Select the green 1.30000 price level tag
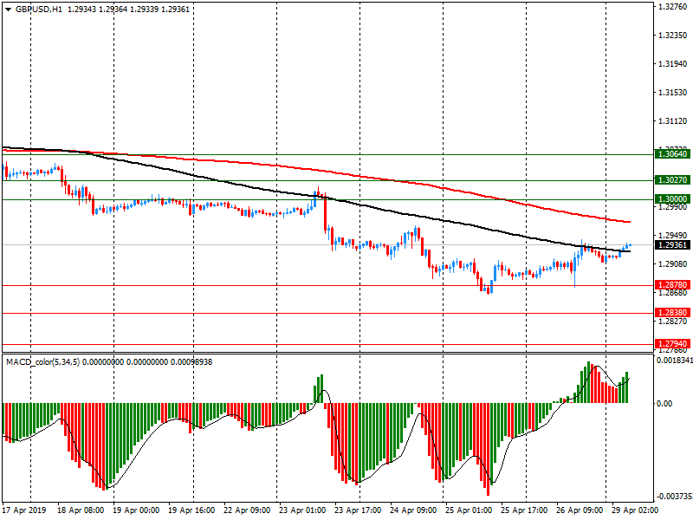Viewport: 693px width, 520px height. 672,199
